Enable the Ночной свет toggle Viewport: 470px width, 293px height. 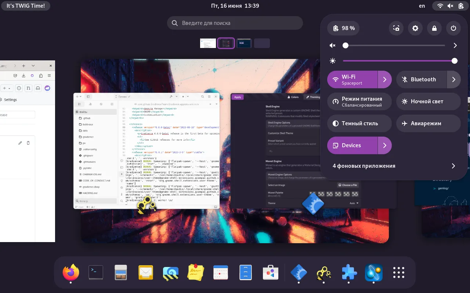tap(428, 101)
